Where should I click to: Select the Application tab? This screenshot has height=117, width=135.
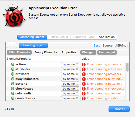[x=107, y=37]
